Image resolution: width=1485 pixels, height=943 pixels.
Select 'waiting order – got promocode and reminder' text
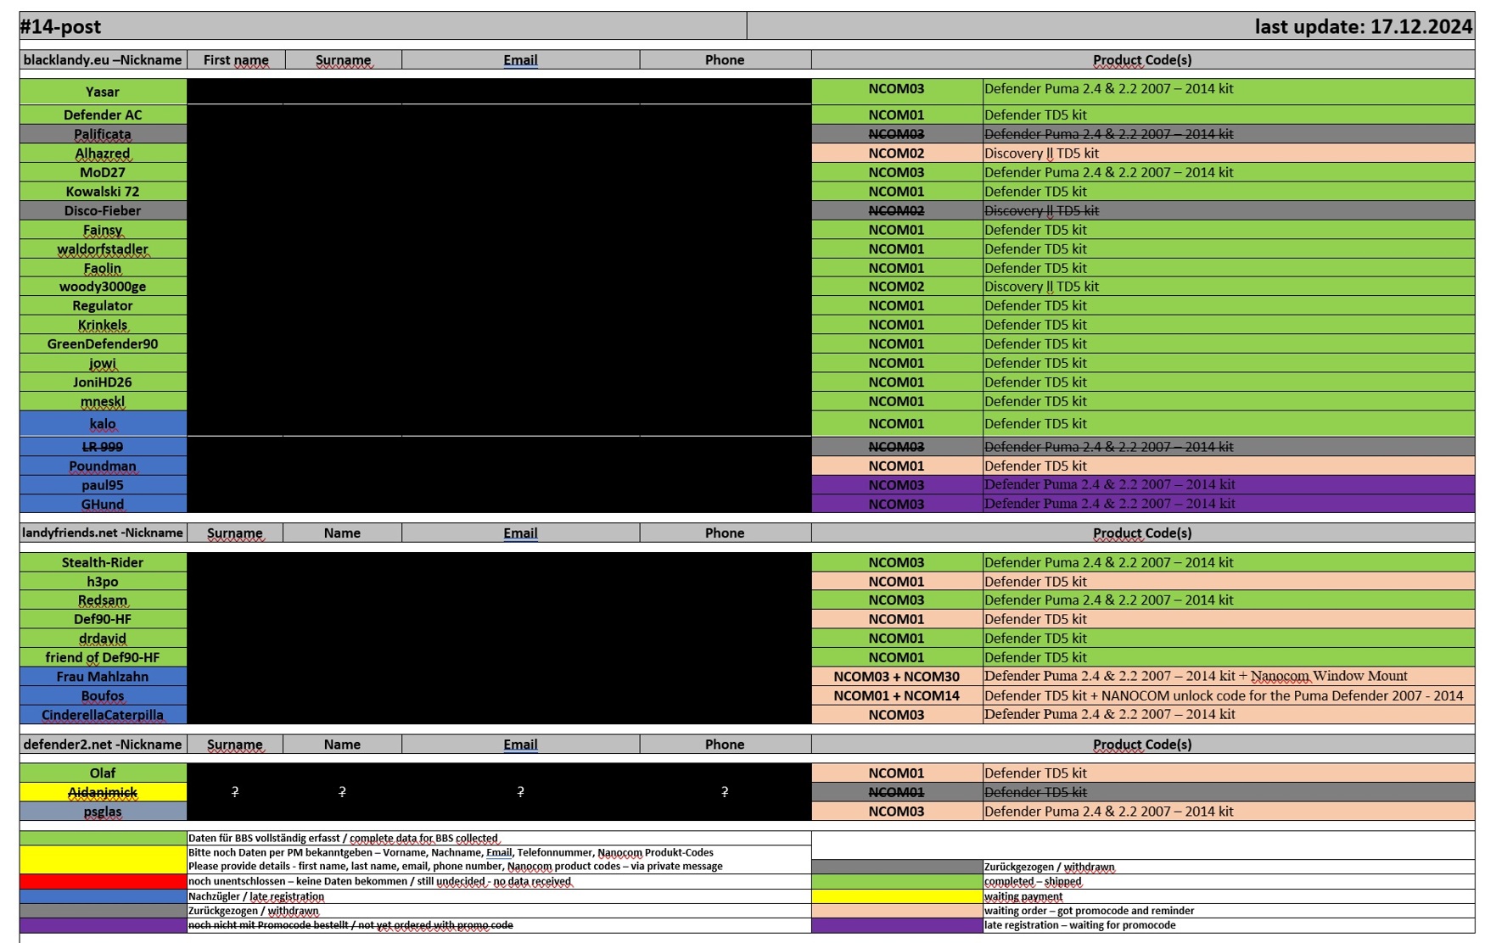point(1090,911)
